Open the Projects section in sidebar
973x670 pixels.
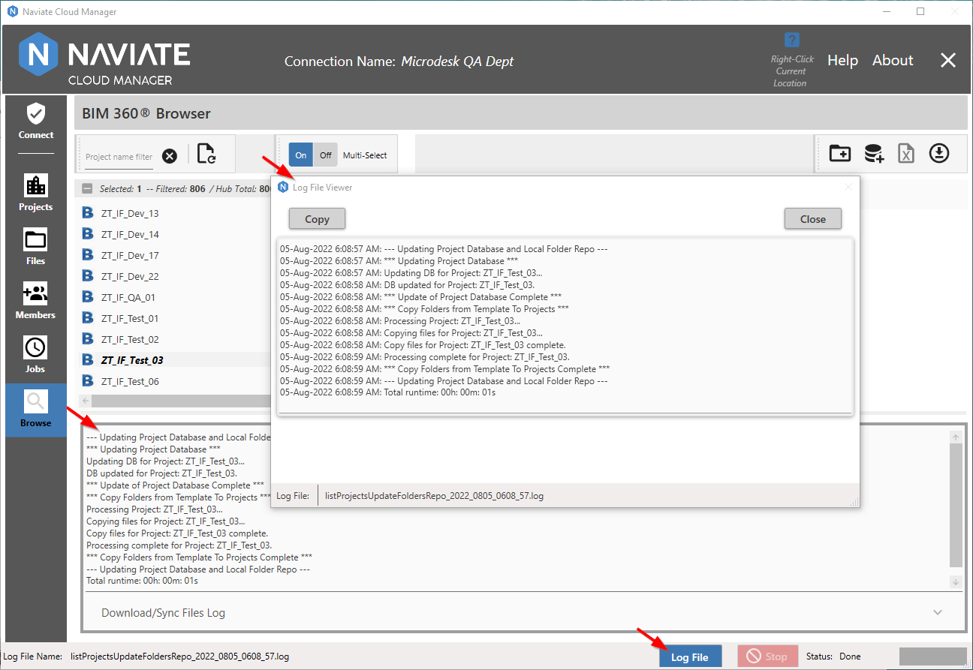(x=36, y=193)
